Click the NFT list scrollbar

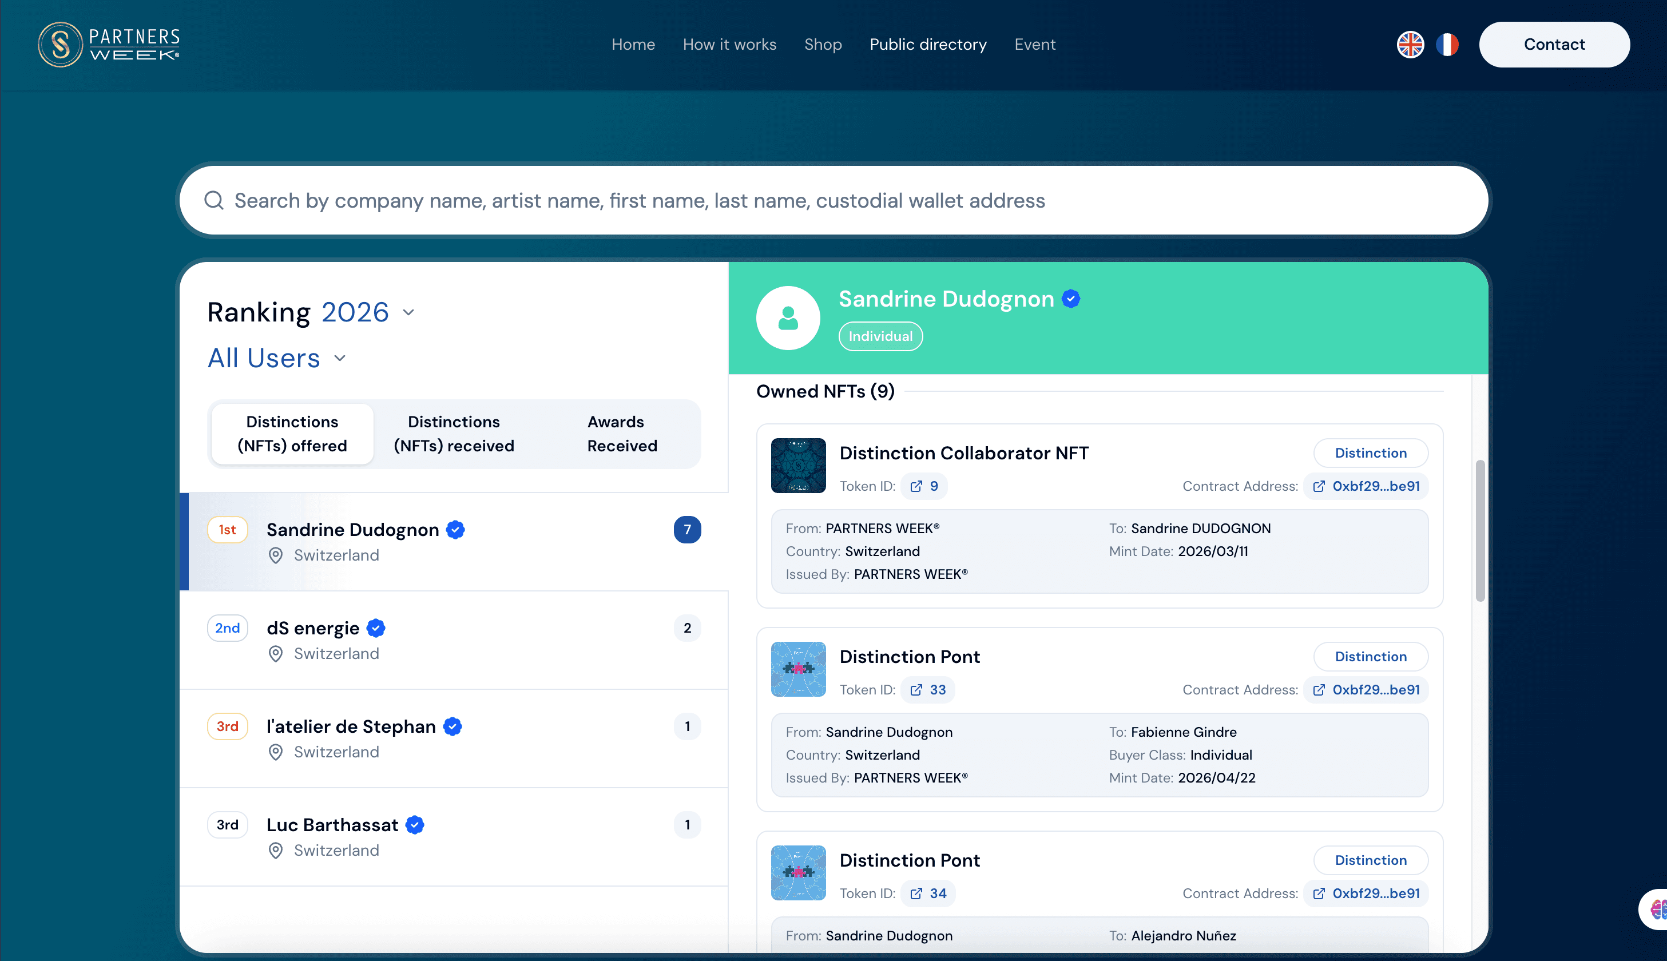[x=1479, y=531]
